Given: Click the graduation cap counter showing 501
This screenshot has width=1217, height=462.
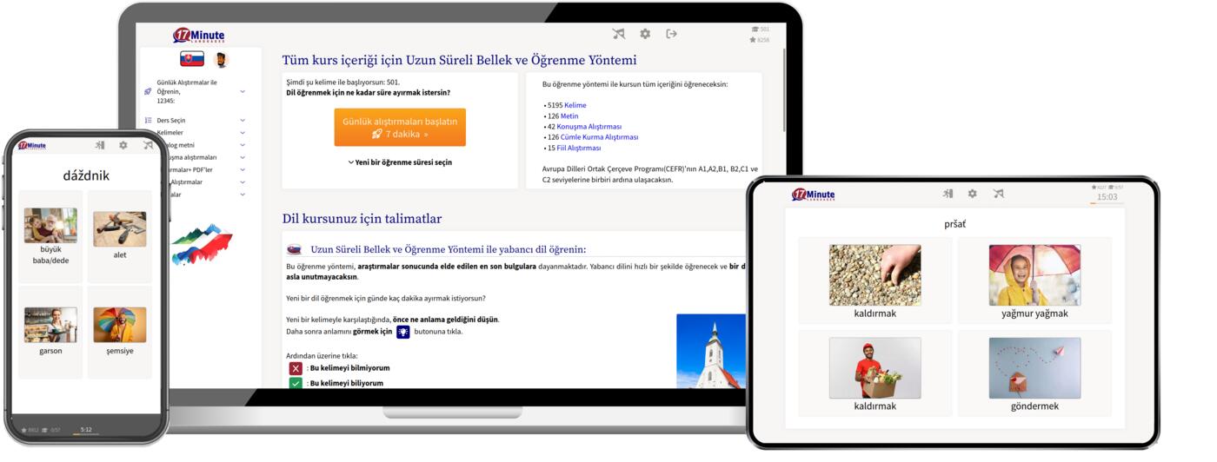Looking at the screenshot, I should [x=760, y=30].
